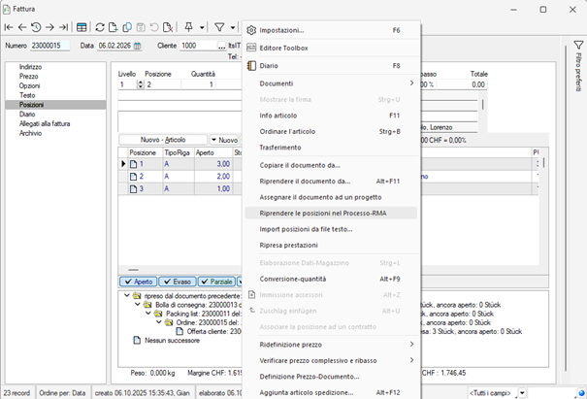The image size is (587, 399).
Task: Open the calendar picker beside date
Action: coord(137,46)
